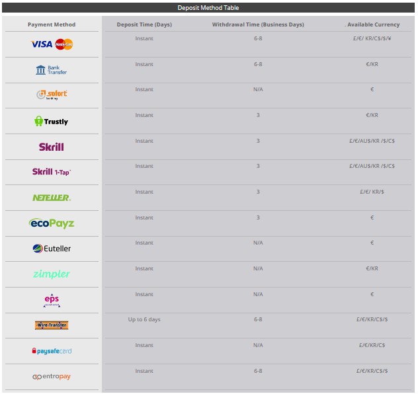Click Bank Transfer row Instant cell
The image size is (418, 394).
144,64
